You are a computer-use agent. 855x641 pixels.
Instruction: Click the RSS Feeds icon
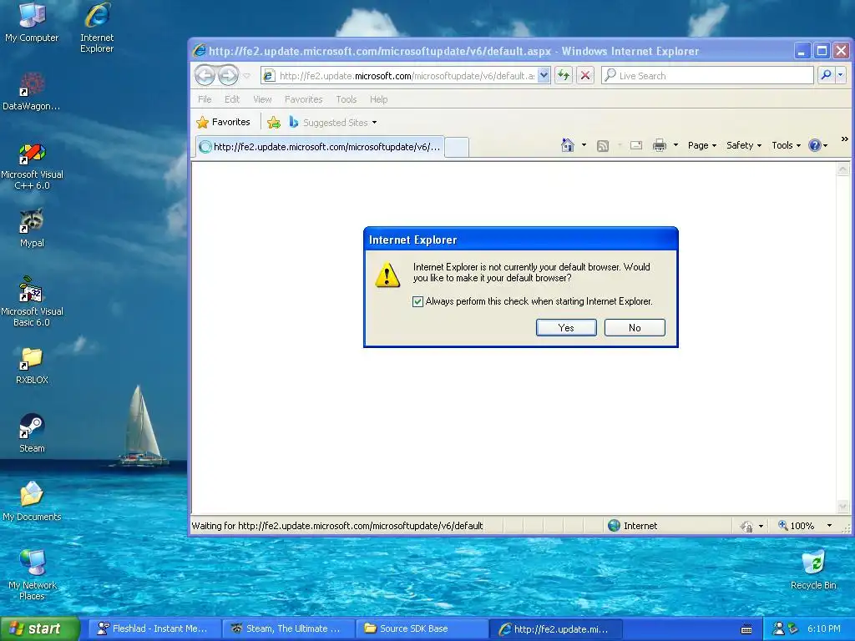(603, 145)
